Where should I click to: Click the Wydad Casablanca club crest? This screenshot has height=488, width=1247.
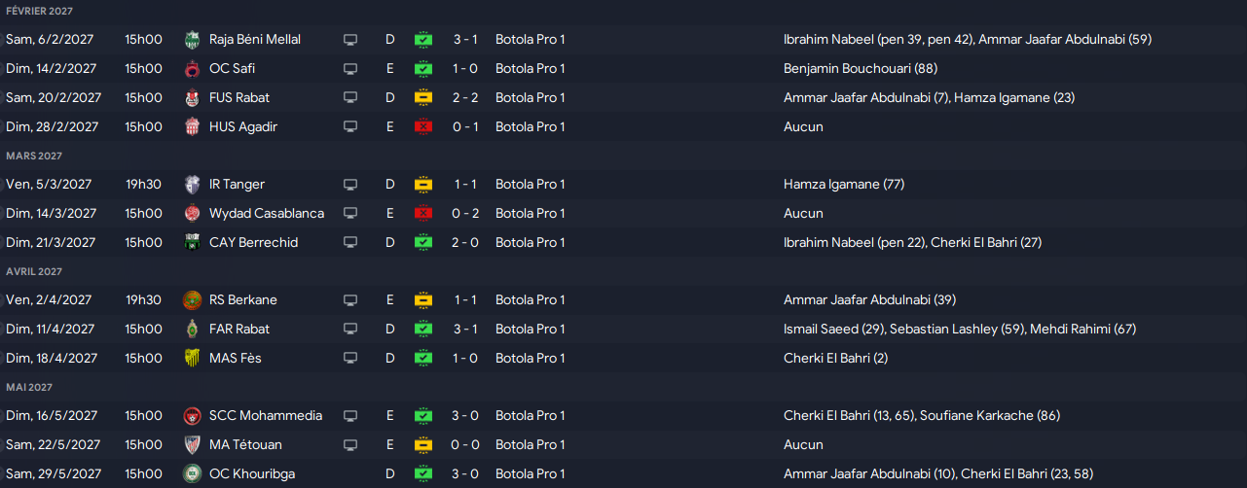[x=192, y=214]
